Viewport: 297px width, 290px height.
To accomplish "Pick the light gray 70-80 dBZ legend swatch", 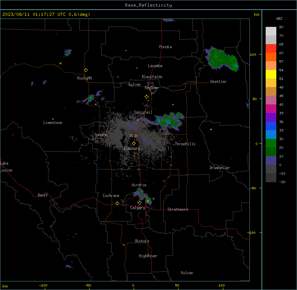I will pyautogui.click(x=271, y=31).
